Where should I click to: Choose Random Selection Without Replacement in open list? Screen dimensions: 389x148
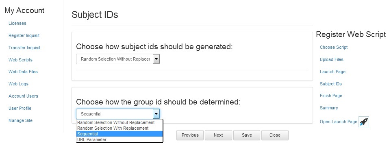click(x=120, y=123)
